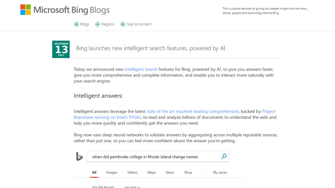This screenshot has height=188, width=335.
Task: Click the plus icon beside Blogs
Action: pos(77,24)
